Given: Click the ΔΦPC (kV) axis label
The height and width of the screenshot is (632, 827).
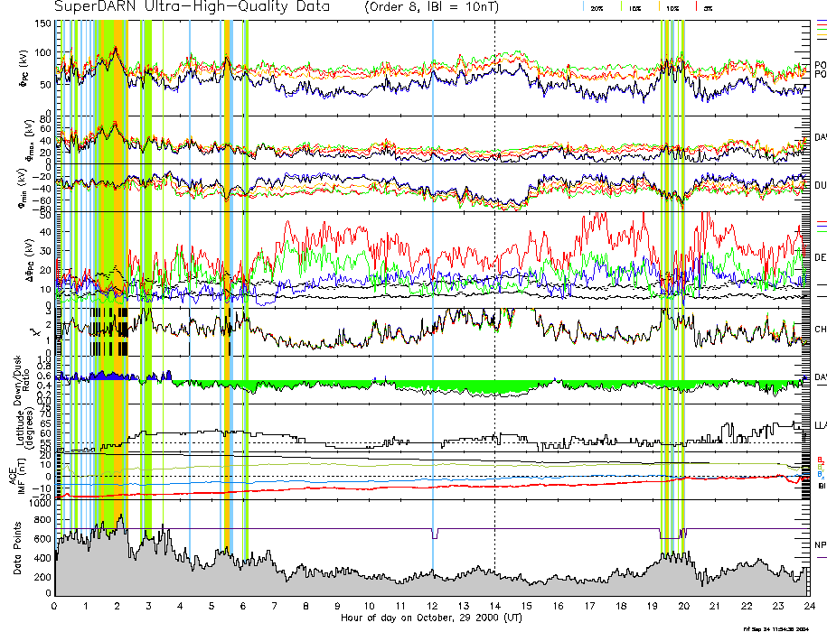Looking at the screenshot, I should 30,259.
